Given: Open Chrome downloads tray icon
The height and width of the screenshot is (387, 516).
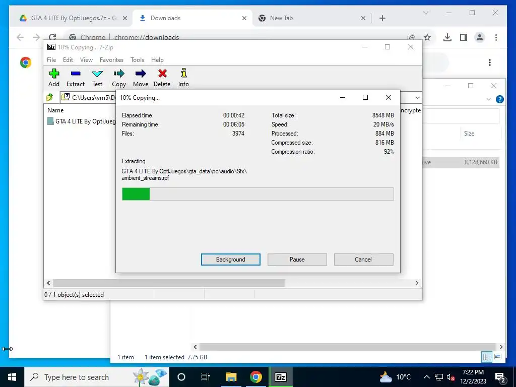Looking at the screenshot, I should 447,37.
